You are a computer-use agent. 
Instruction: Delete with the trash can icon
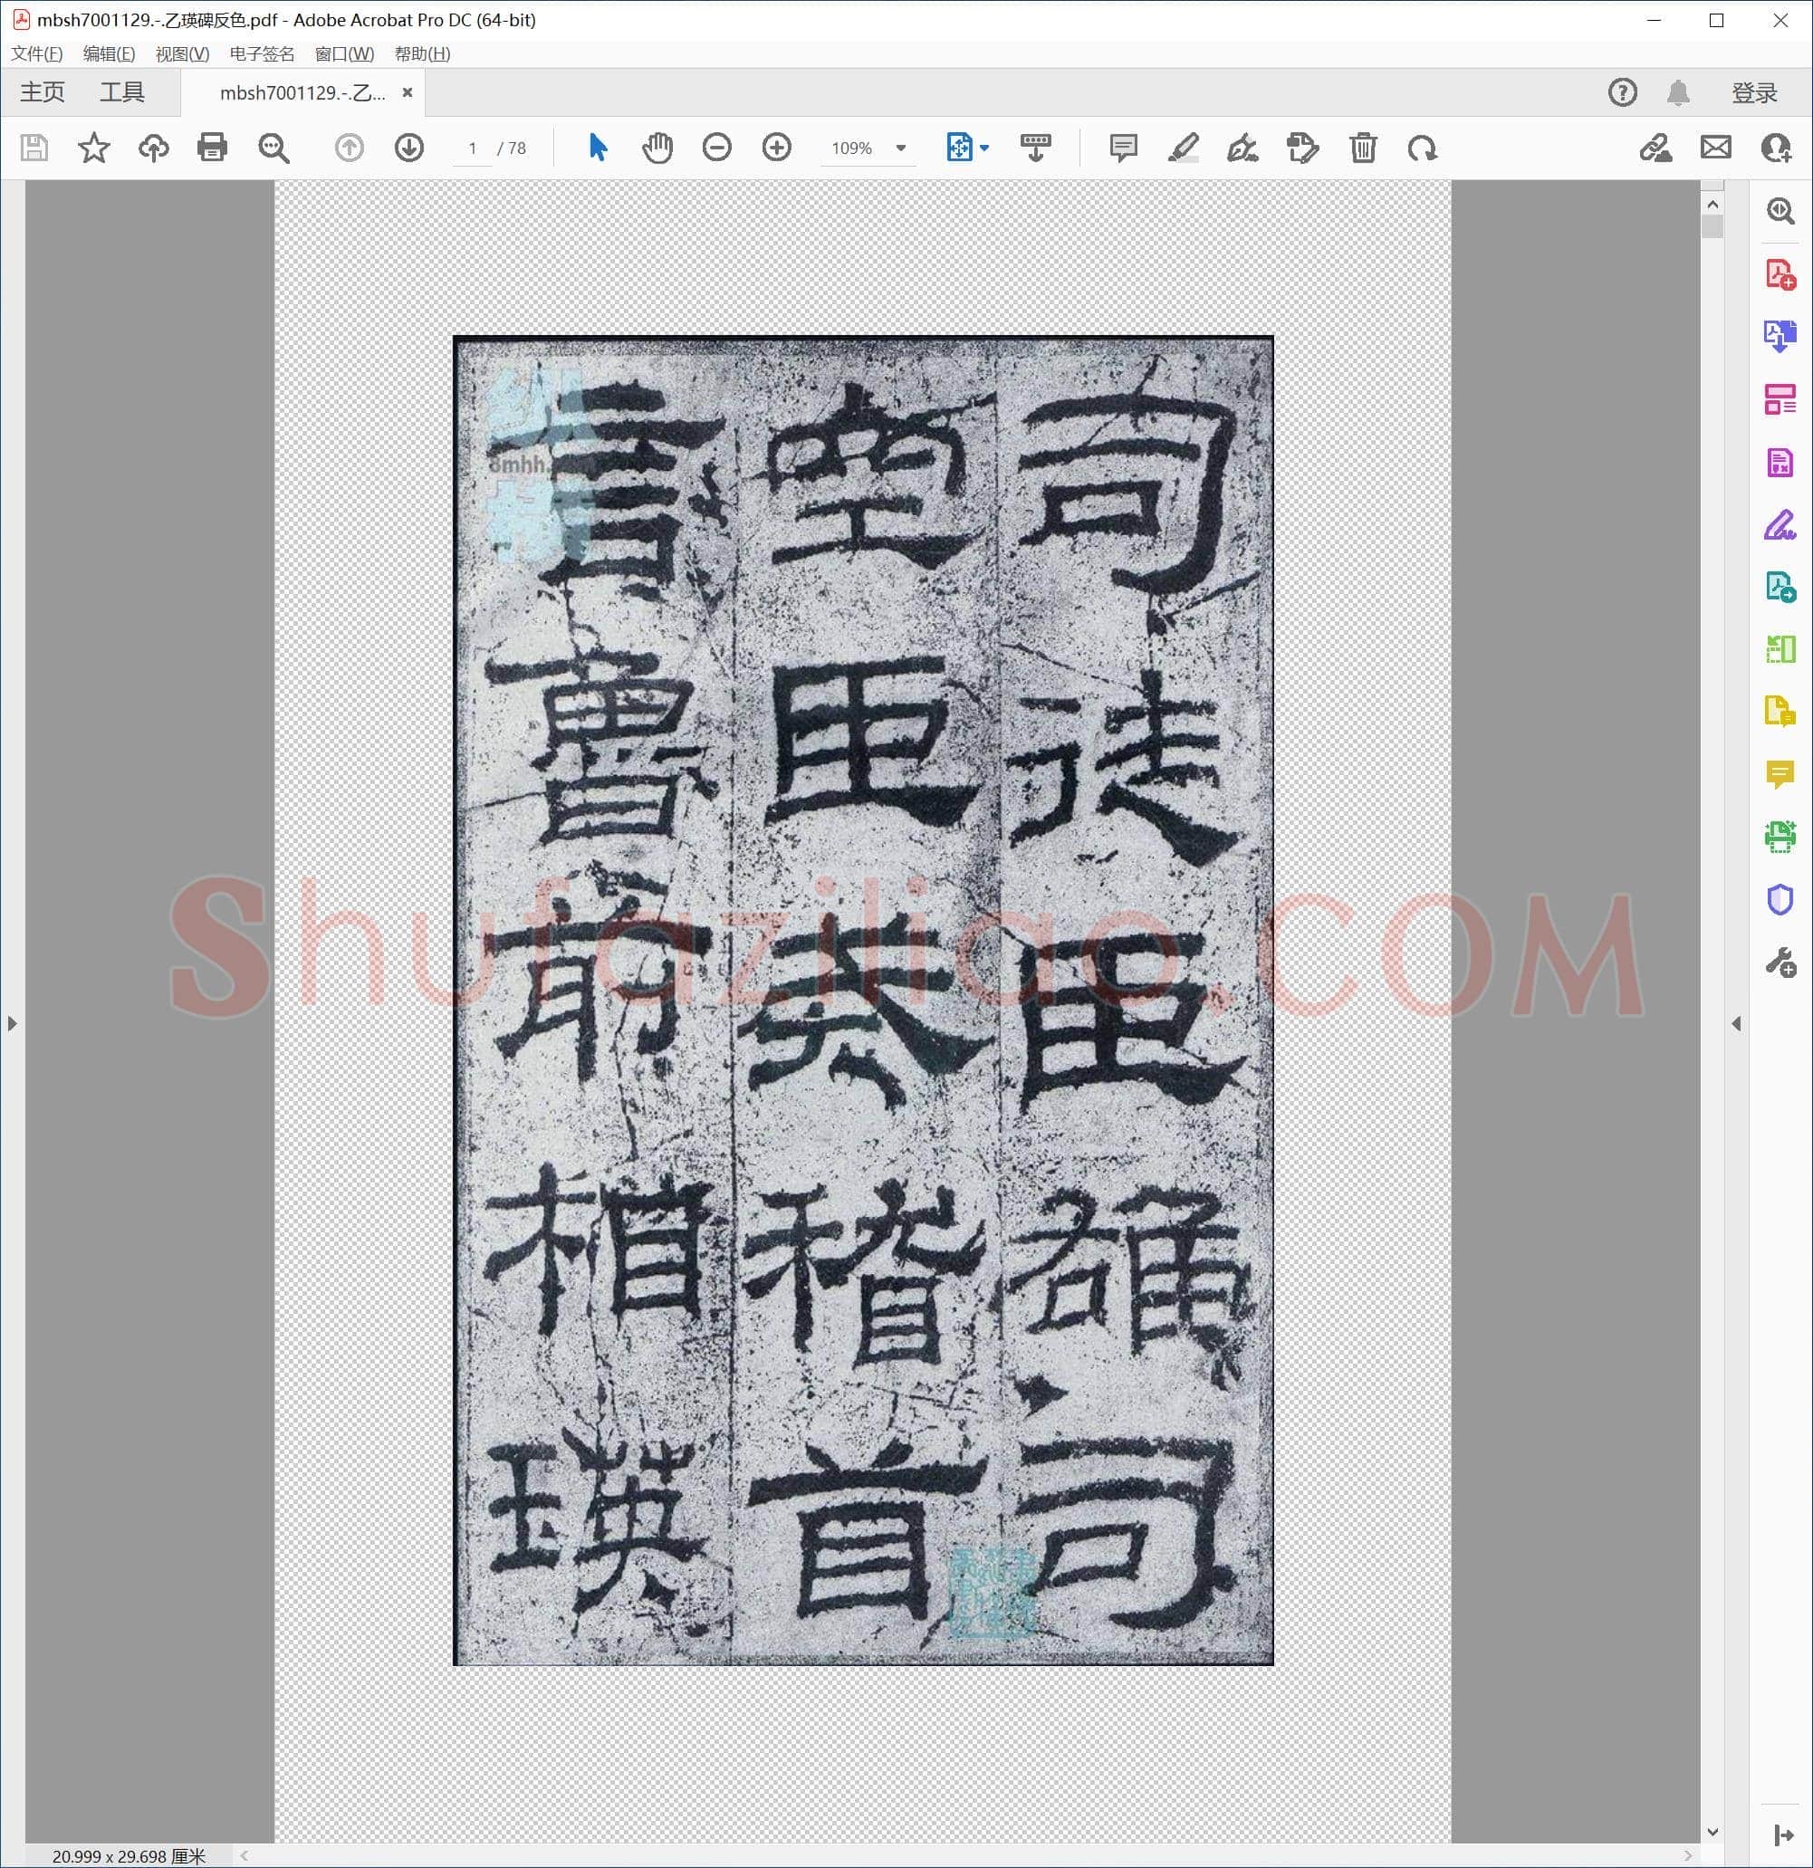coord(1362,148)
